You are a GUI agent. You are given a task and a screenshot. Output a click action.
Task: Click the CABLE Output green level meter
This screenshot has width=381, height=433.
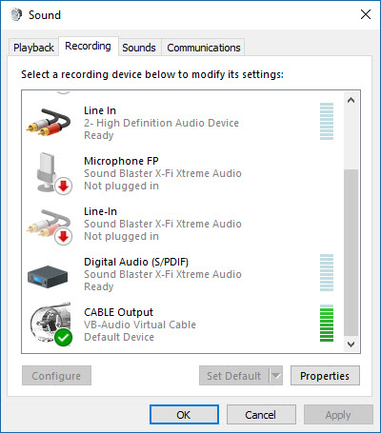(327, 324)
